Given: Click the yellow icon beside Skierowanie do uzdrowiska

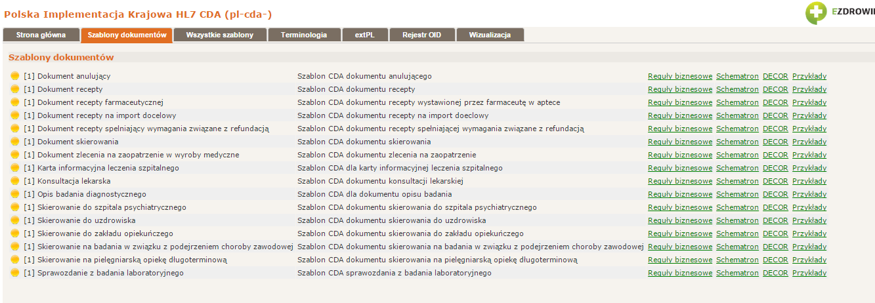Looking at the screenshot, I should (15, 220).
